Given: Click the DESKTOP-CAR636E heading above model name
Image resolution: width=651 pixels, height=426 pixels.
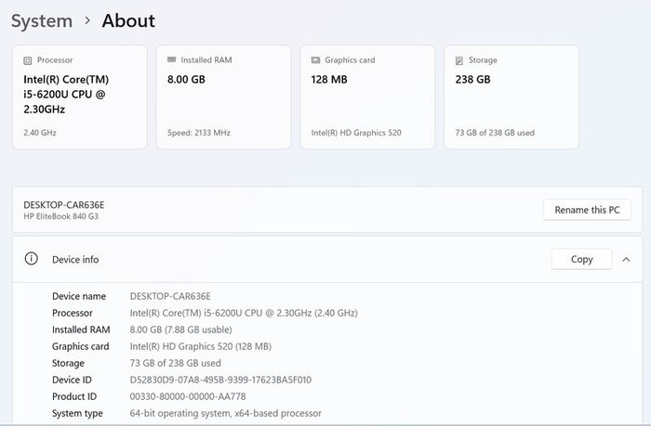Looking at the screenshot, I should [x=64, y=205].
